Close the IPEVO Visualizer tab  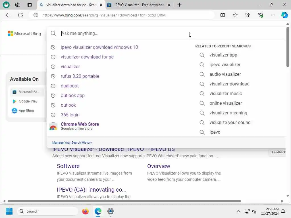click(x=169, y=5)
